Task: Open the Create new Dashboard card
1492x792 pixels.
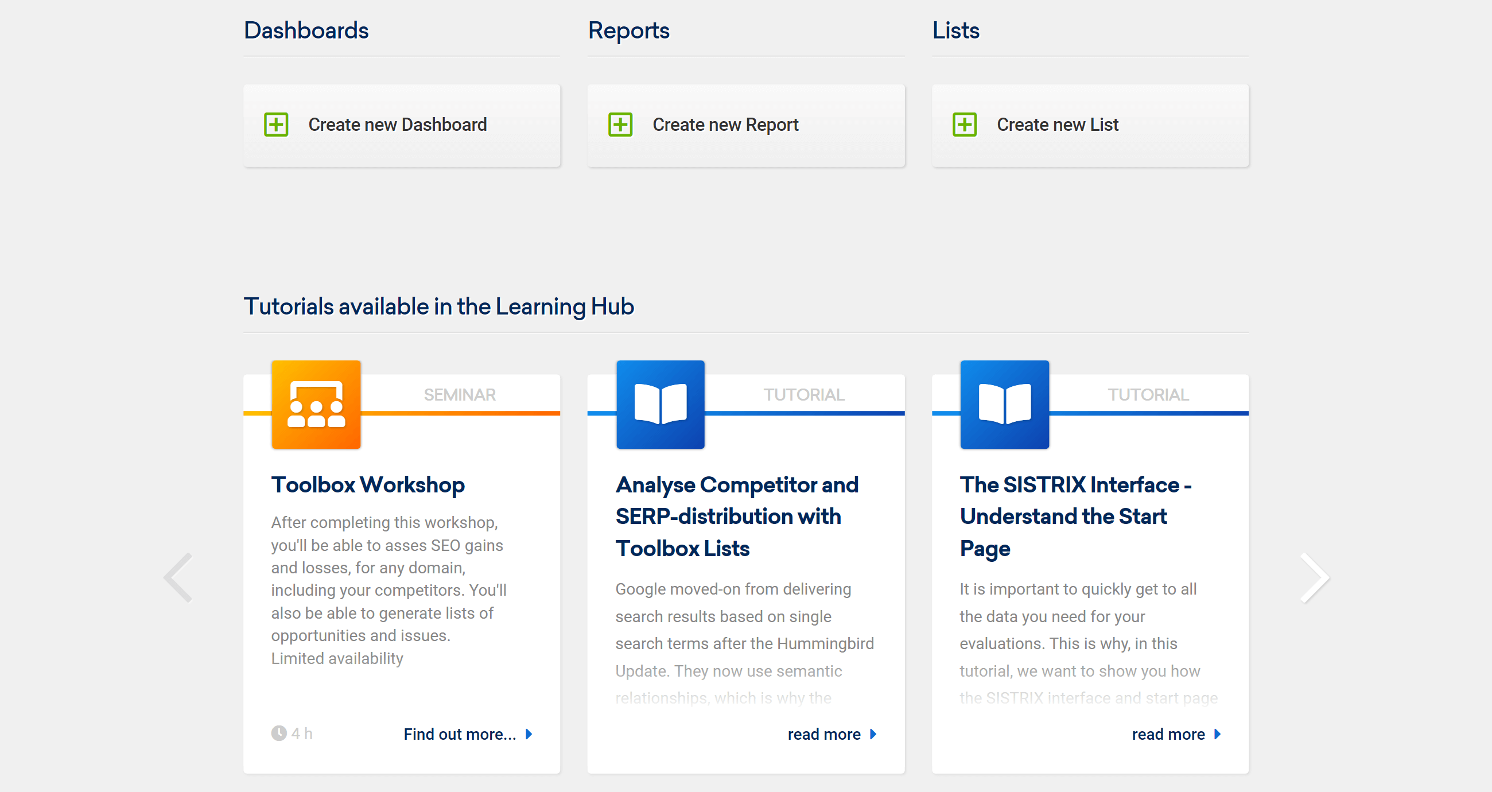Action: click(401, 126)
